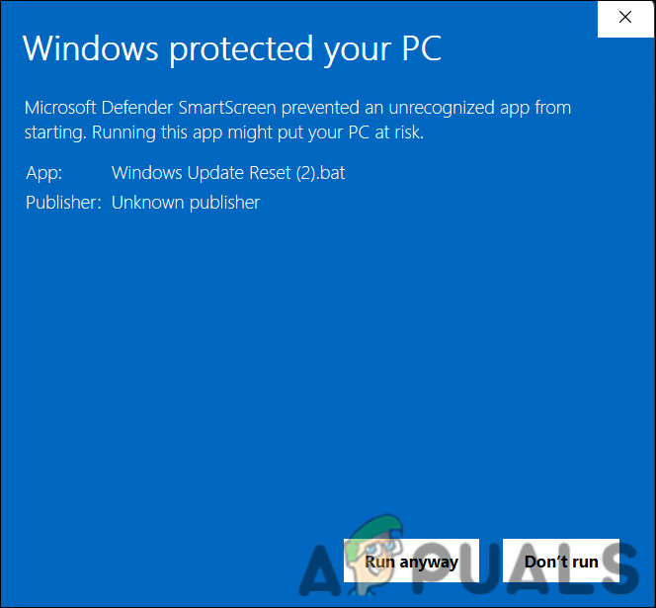Select the "Windows protected your PC" heading
This screenshot has width=656, height=608.
[x=232, y=49]
